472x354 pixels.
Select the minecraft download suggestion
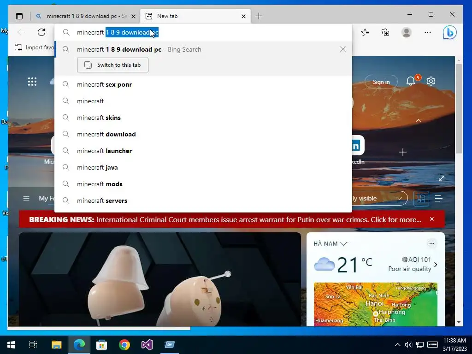coord(203,134)
